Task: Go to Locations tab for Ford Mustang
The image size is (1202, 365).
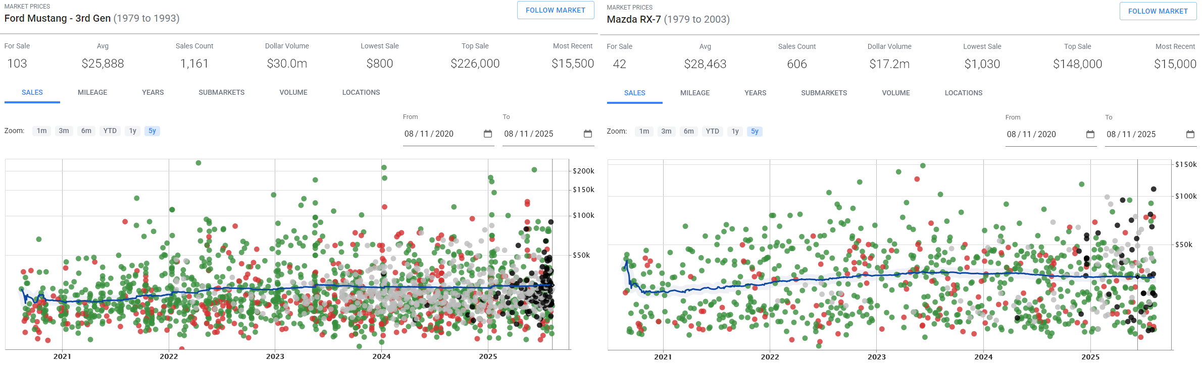Action: 361,93
